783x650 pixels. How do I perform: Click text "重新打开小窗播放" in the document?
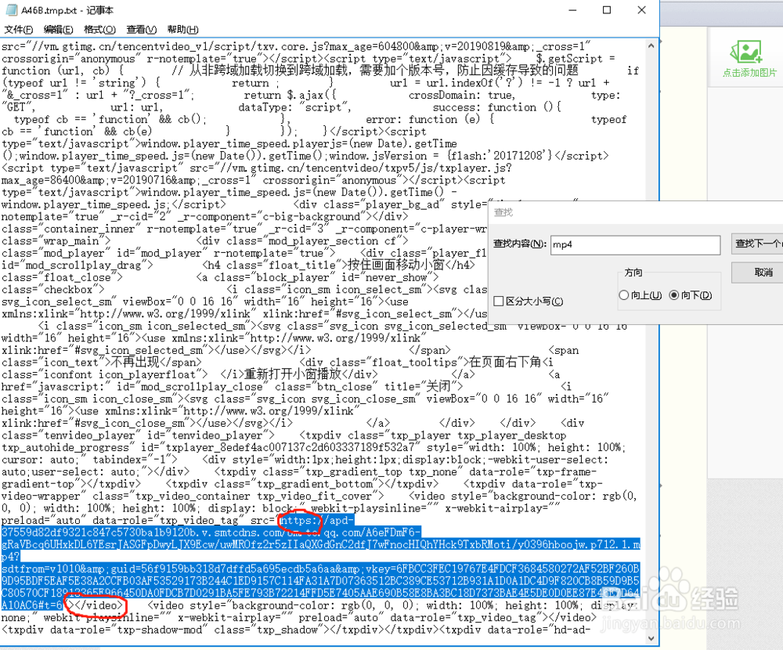tap(293, 374)
